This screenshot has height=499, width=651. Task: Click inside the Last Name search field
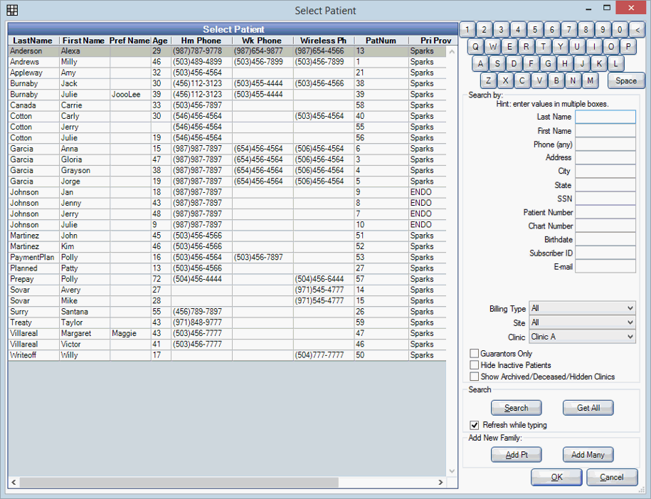(x=605, y=117)
